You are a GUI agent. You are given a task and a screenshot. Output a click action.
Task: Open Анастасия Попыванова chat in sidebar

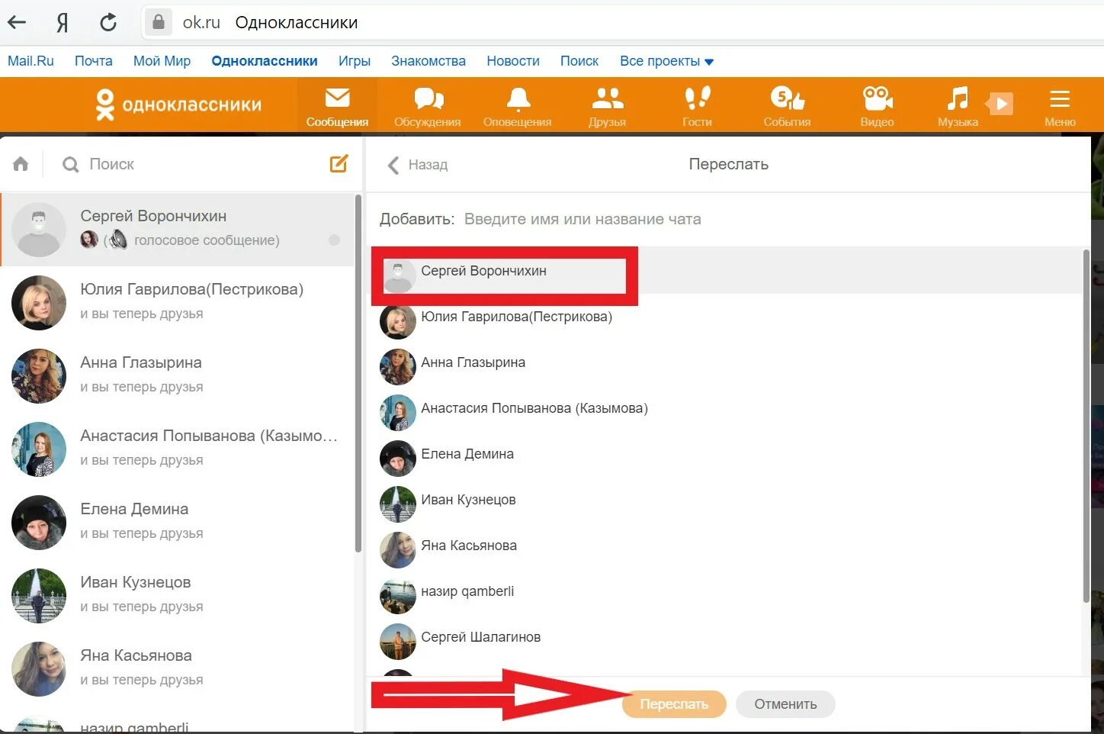(x=177, y=449)
